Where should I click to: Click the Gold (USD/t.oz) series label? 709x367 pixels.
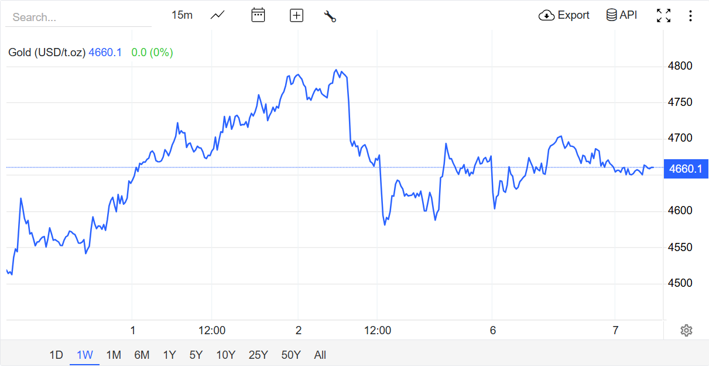tap(47, 53)
